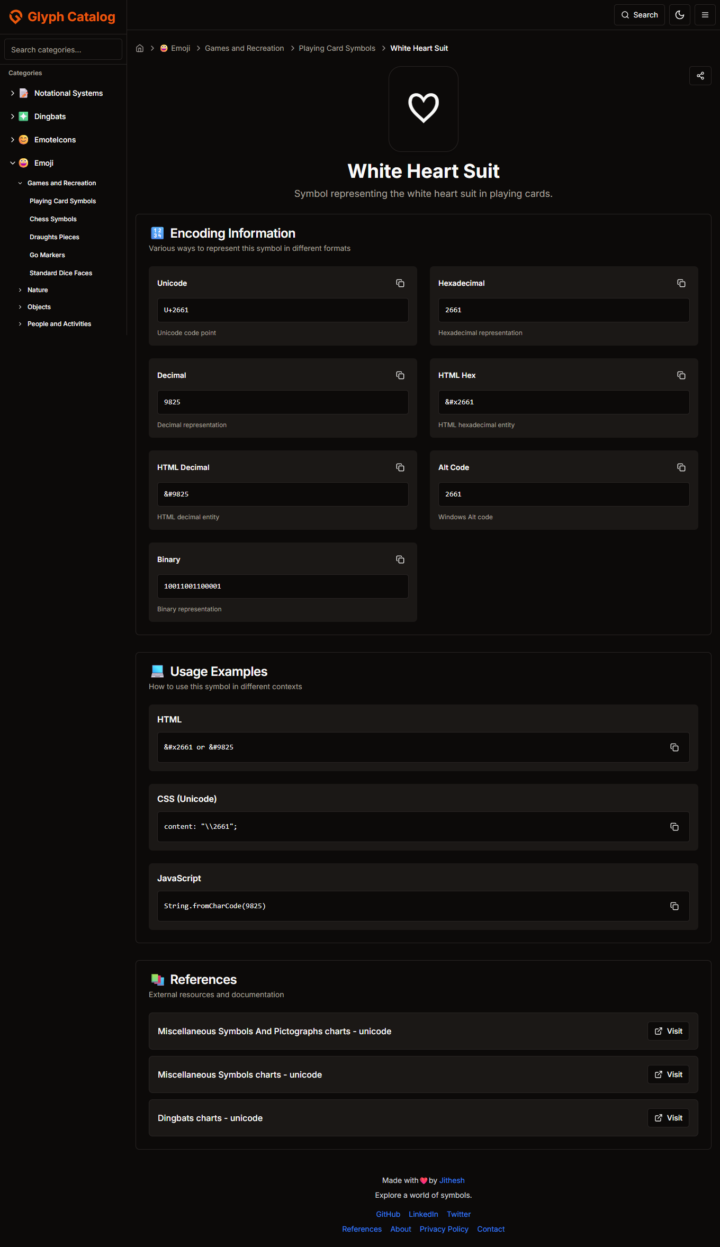This screenshot has height=1247, width=720.
Task: Visit Miscellaneous Symbols And Pictographs charts
Action: coord(668,1031)
